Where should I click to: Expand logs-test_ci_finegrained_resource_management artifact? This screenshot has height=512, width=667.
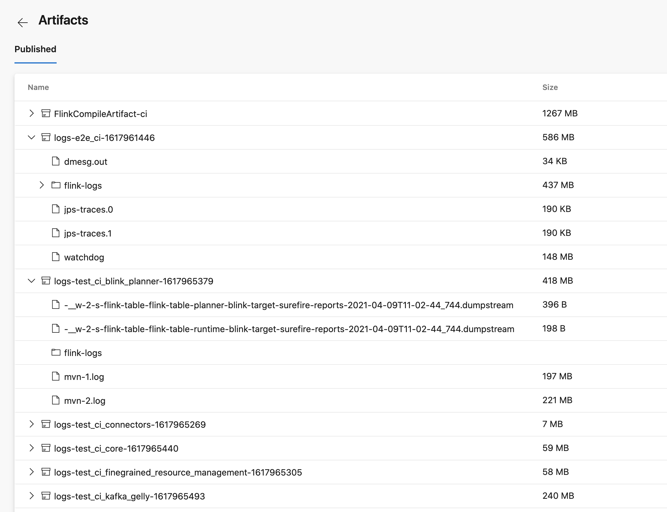click(31, 472)
